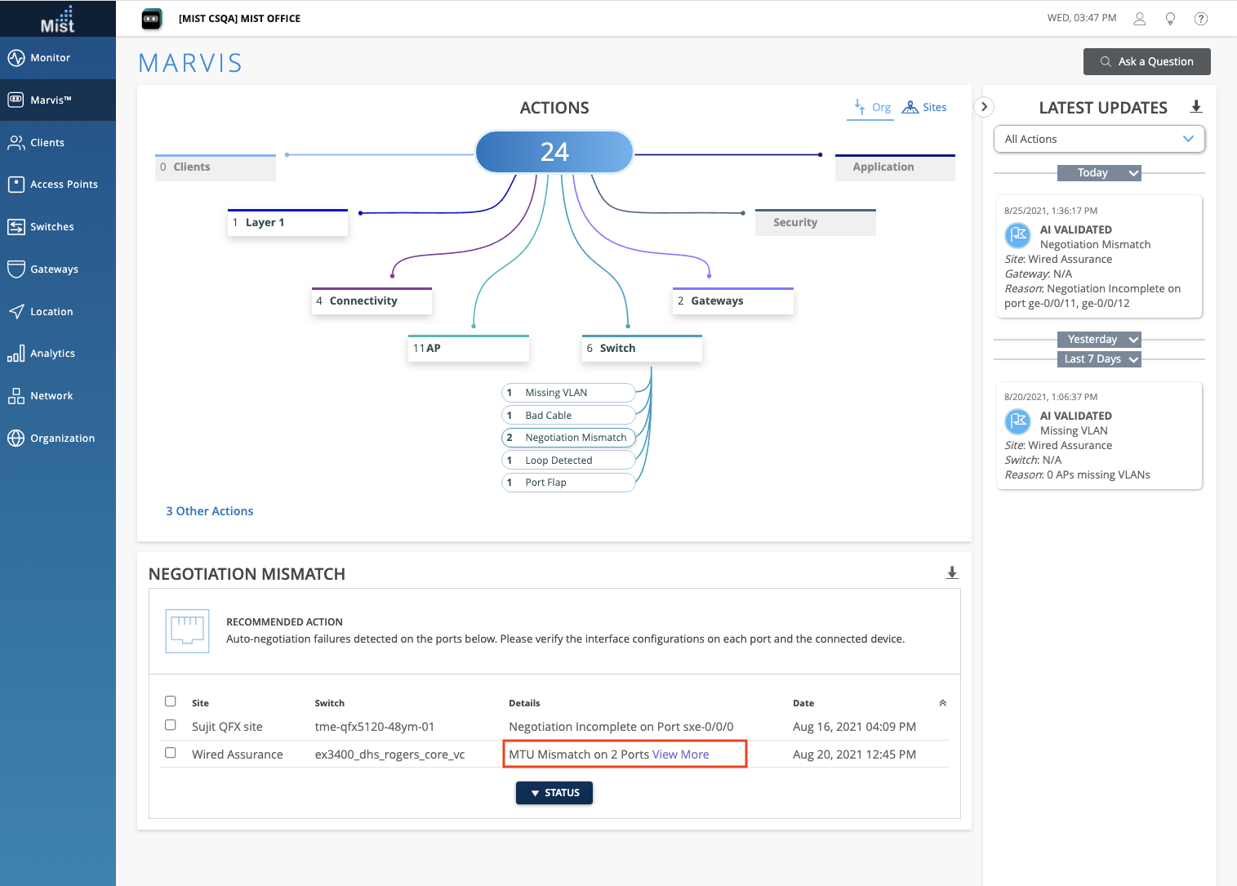The width and height of the screenshot is (1237, 886).
Task: Open the help question mark icon
Action: coord(1201,19)
